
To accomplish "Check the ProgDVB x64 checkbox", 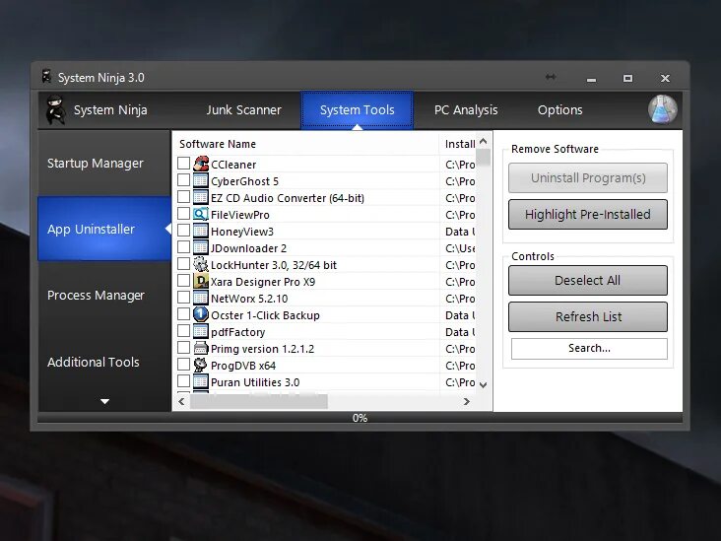I will pos(184,365).
